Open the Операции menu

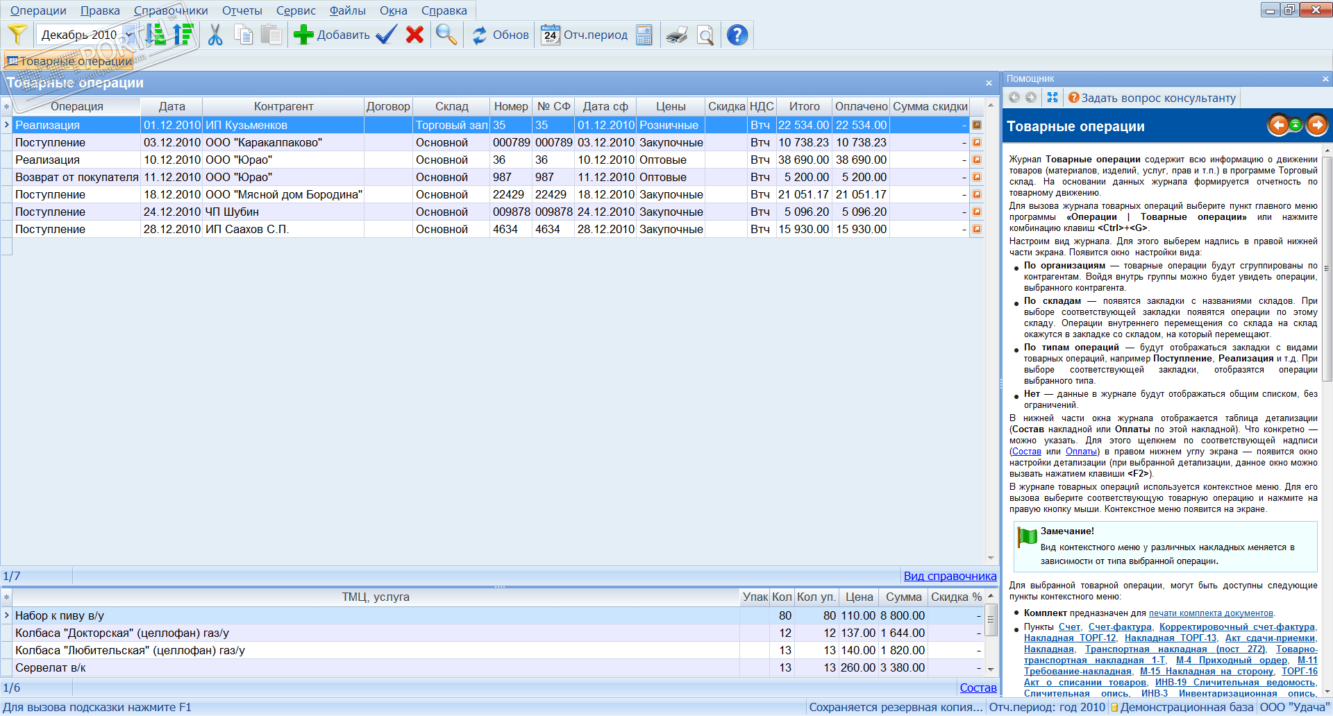click(38, 10)
